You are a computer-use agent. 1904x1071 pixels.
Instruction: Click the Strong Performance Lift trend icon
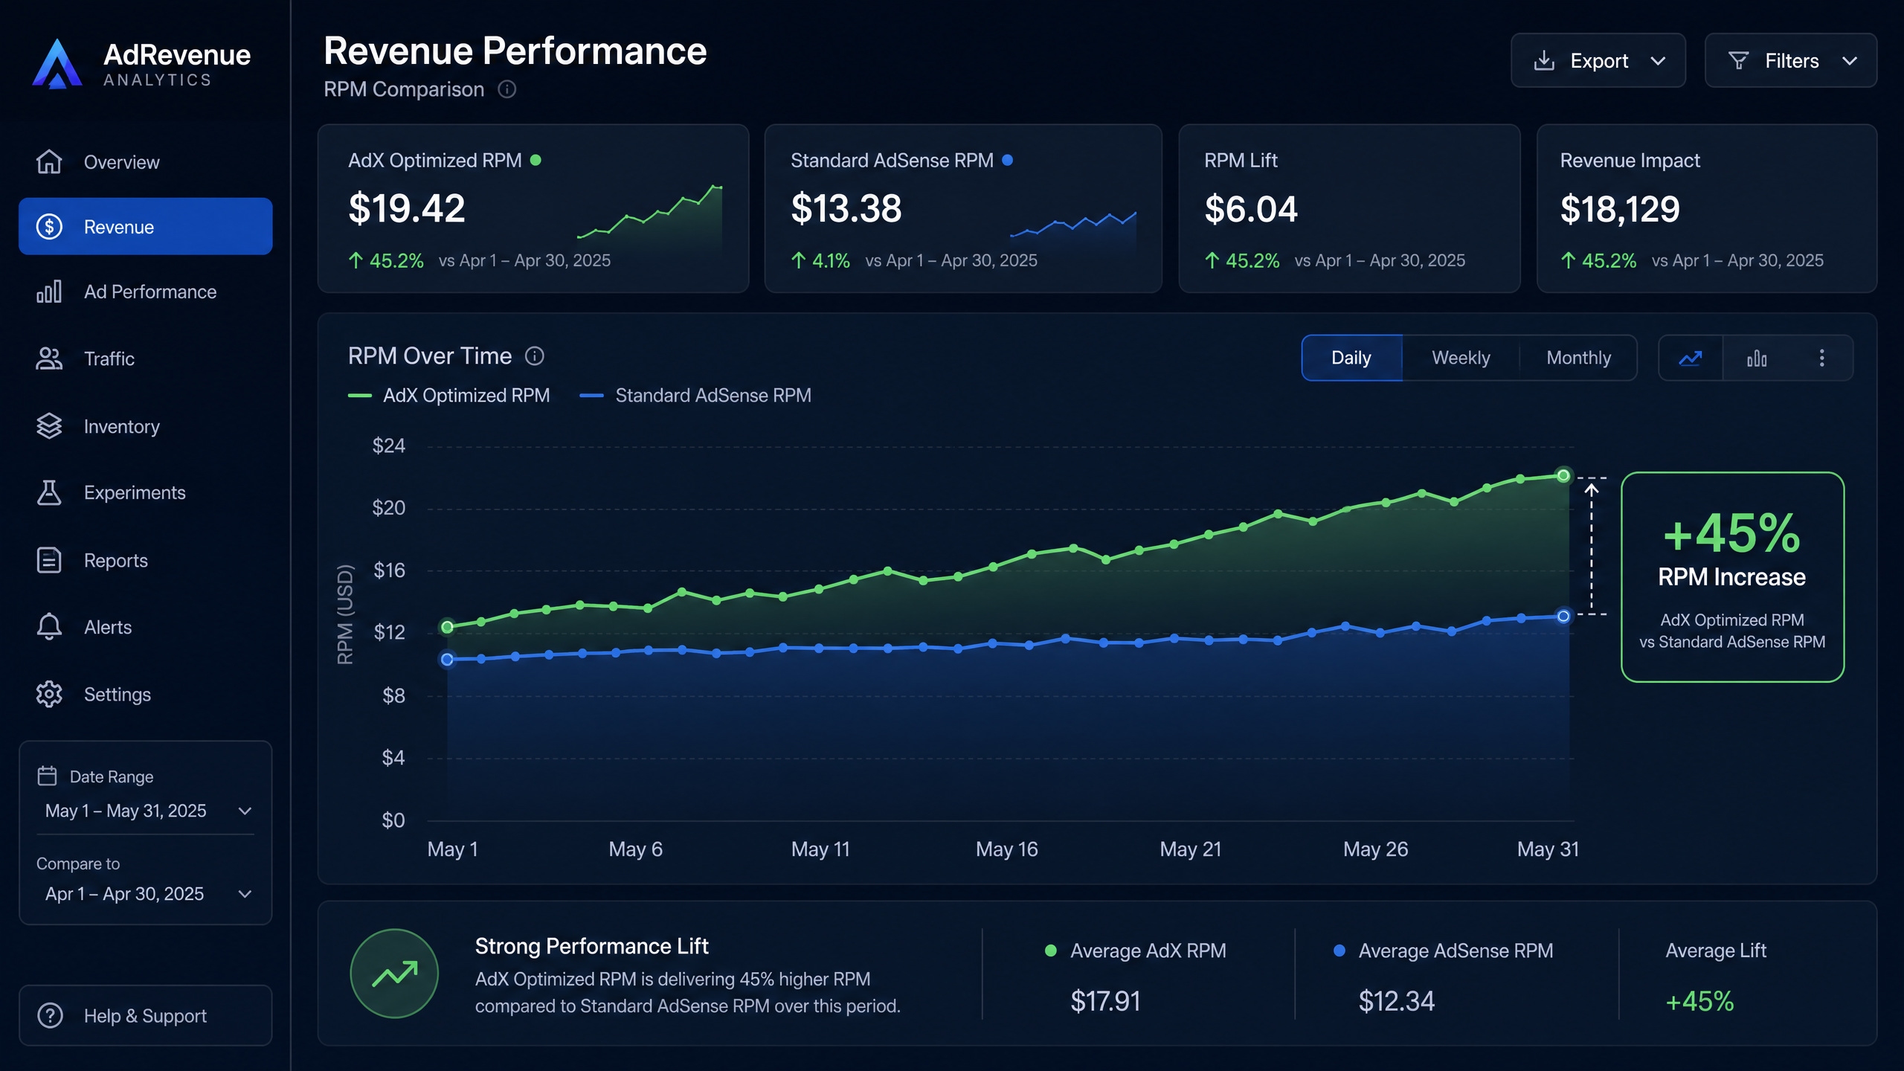394,973
